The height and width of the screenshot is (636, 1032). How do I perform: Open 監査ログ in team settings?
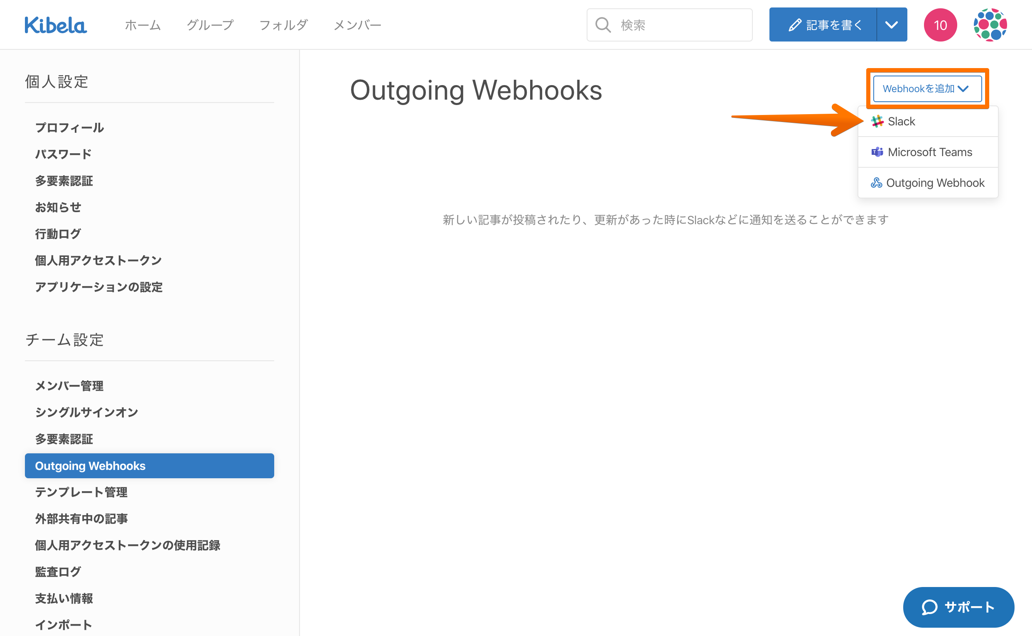[x=58, y=572]
